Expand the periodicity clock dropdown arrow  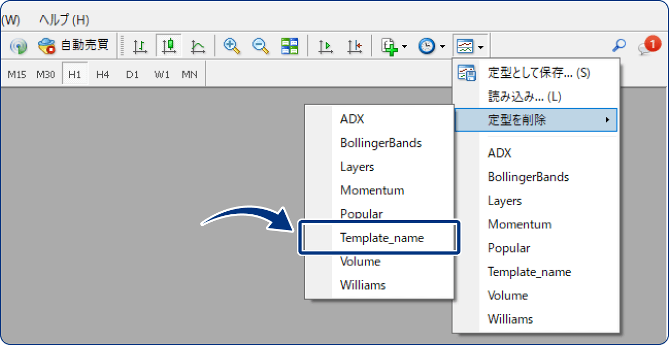[442, 47]
